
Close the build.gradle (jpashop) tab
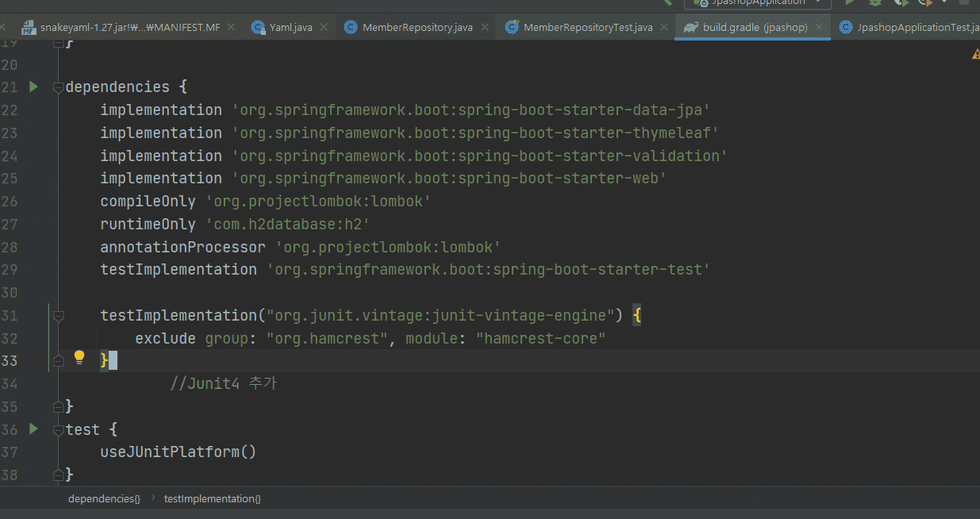820,27
